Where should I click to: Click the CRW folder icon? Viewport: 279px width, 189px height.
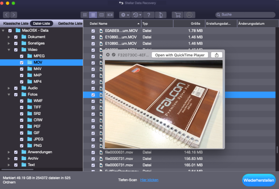click(29, 120)
